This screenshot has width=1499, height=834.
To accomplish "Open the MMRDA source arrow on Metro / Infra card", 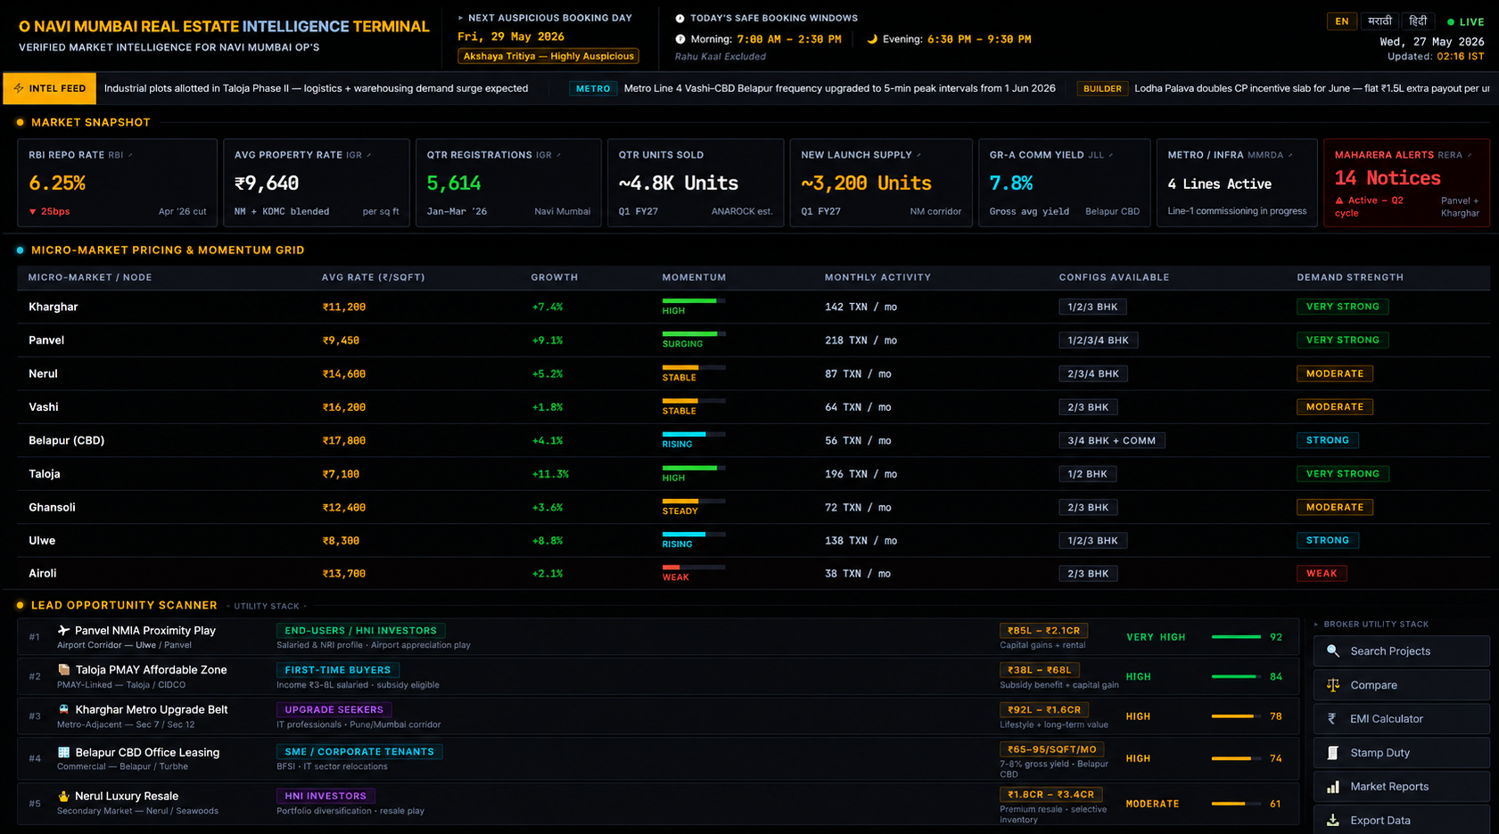I will pyautogui.click(x=1290, y=155).
